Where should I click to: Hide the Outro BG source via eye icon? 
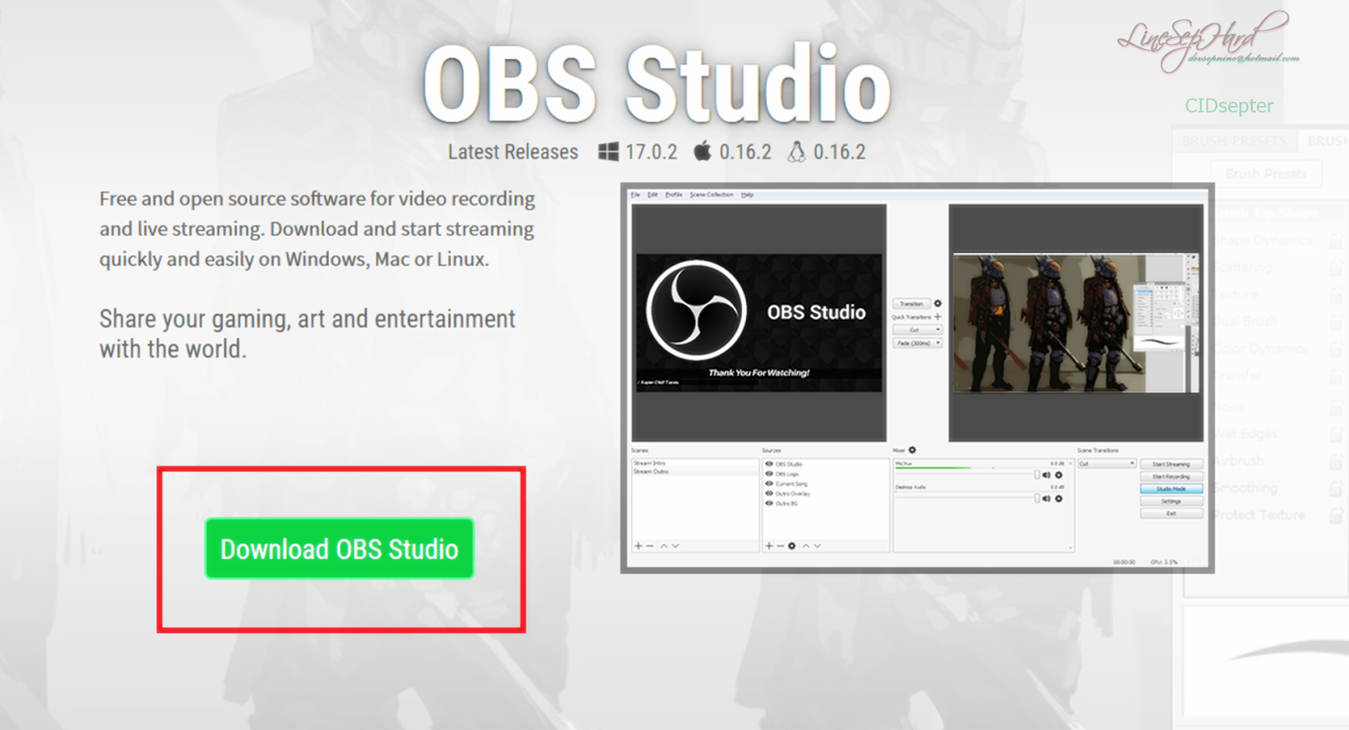point(769,503)
